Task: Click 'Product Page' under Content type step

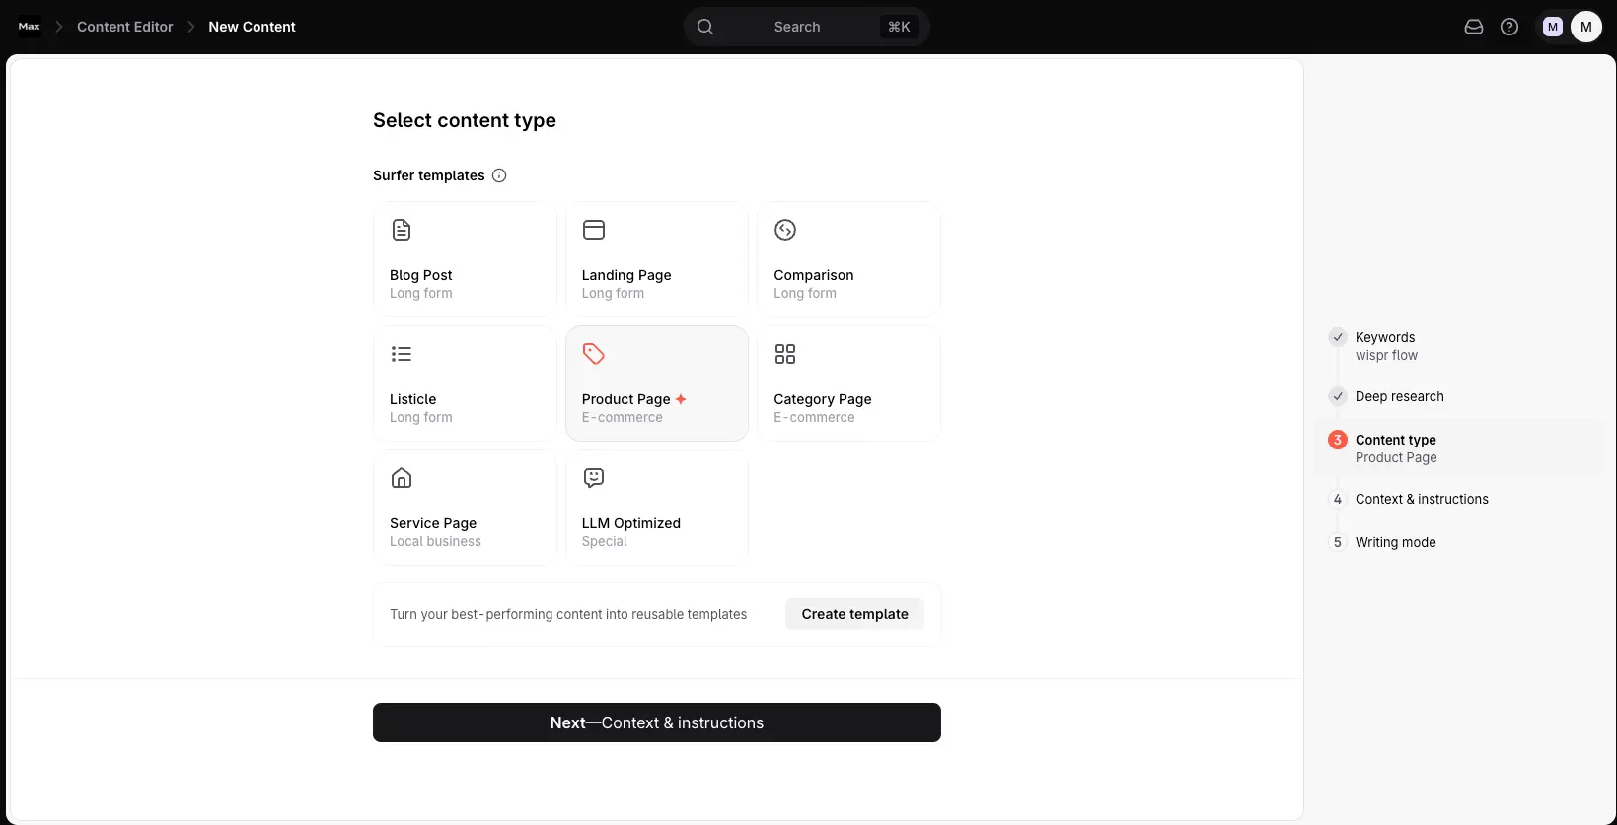Action: 1396,457
